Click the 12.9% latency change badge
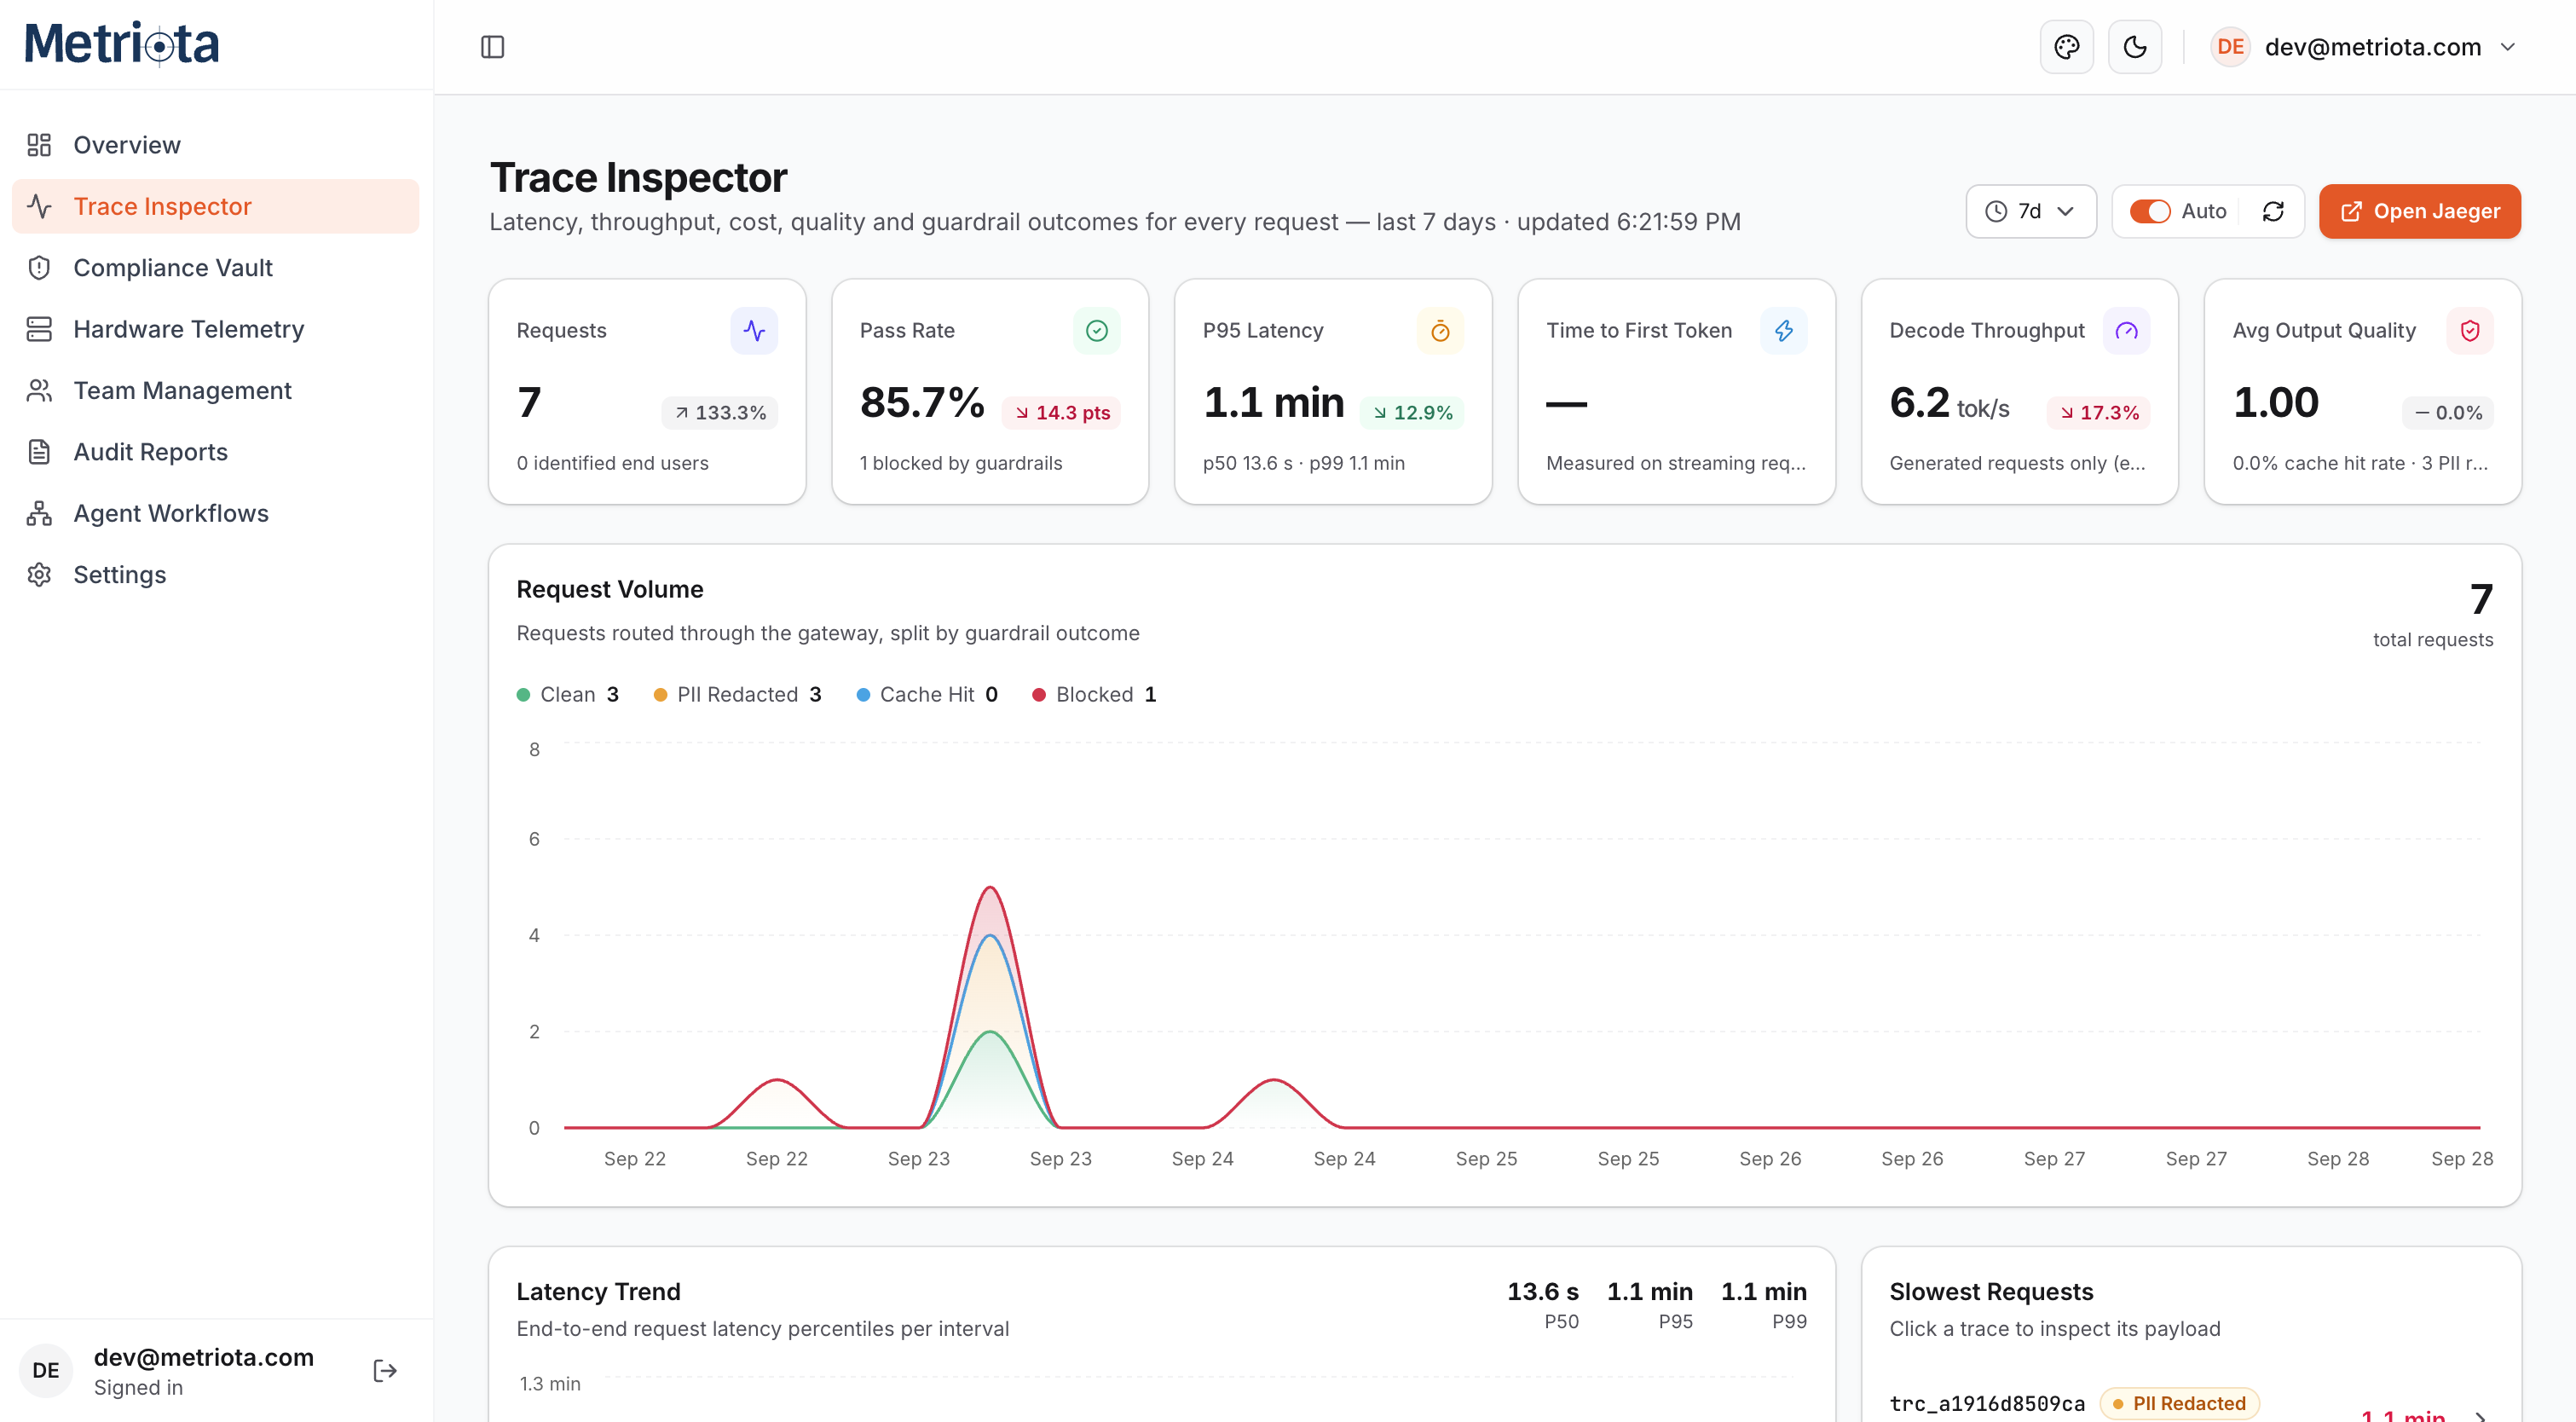The image size is (2576, 1422). [x=1411, y=413]
